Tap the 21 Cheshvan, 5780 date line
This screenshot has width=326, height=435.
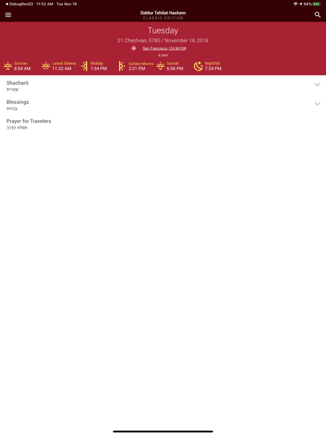pyautogui.click(x=163, y=41)
